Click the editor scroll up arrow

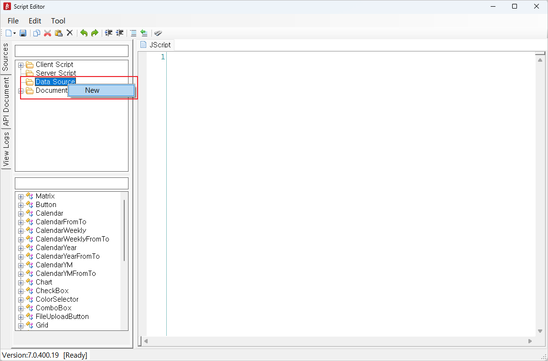tap(540, 60)
